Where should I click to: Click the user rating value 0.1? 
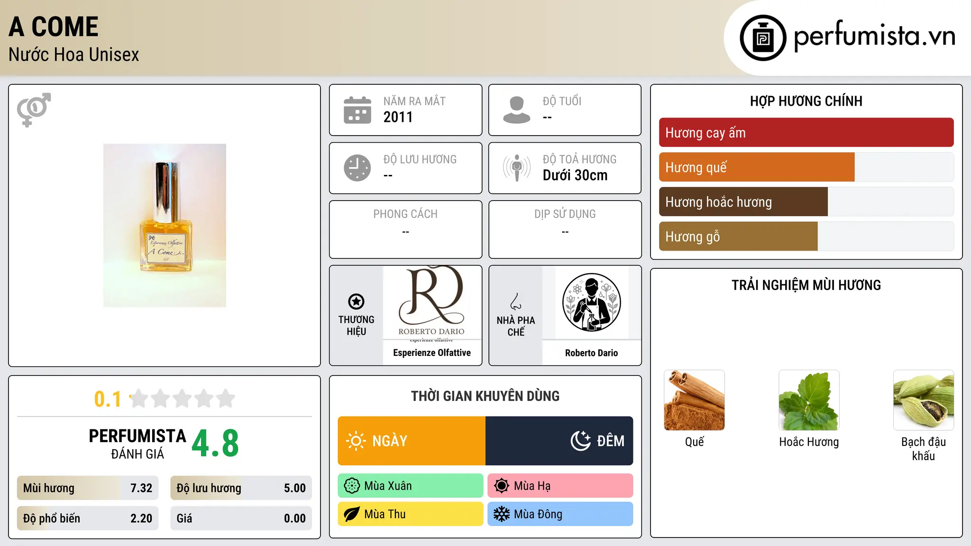tap(108, 399)
